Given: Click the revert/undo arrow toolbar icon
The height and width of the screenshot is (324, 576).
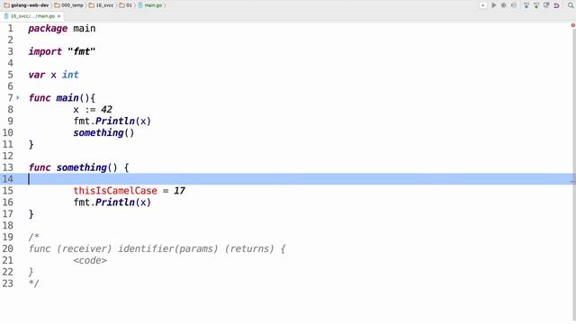Looking at the screenshot, I should [x=556, y=5].
